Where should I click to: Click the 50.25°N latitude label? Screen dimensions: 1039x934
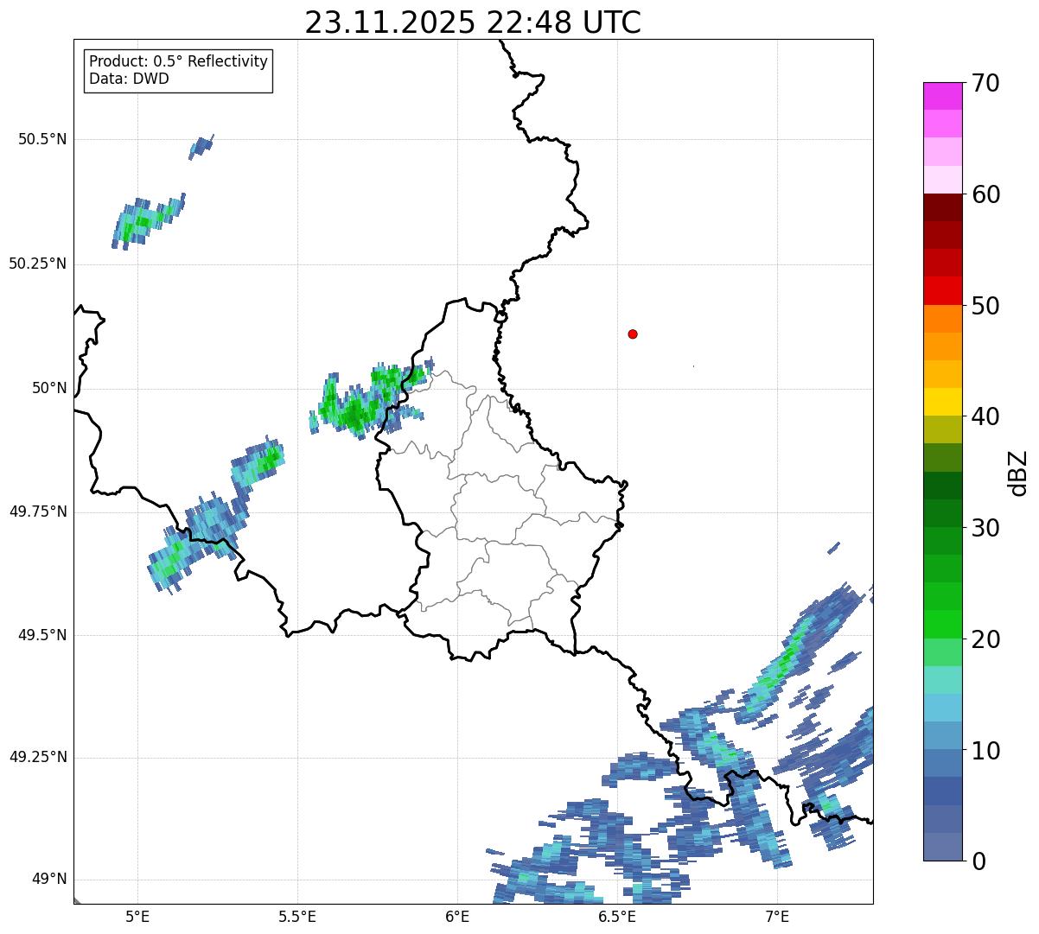click(38, 264)
